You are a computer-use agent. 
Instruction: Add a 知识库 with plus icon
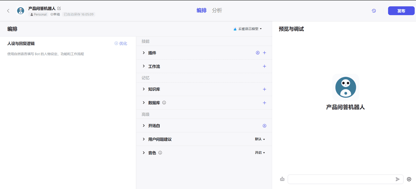pyautogui.click(x=265, y=89)
